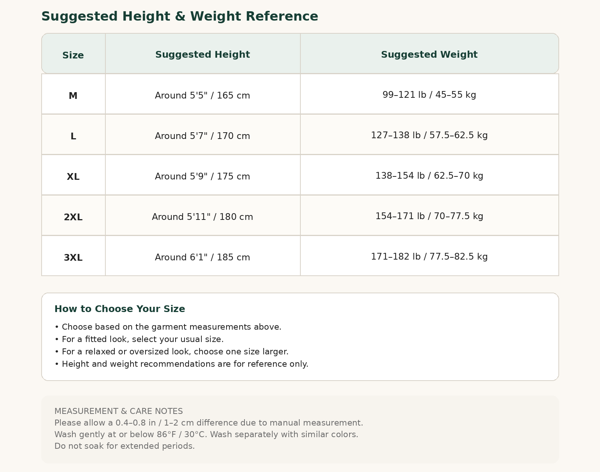Click the Measurement & Care Notes heading
Viewport: 600px width, 472px height.
(x=118, y=411)
